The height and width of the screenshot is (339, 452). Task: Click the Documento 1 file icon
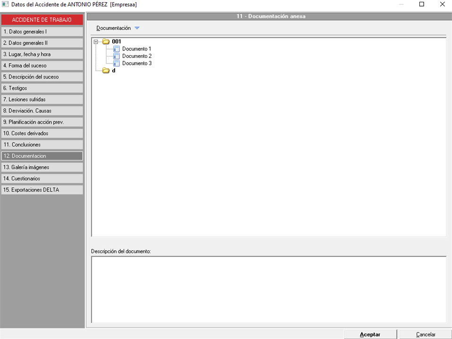pyautogui.click(x=116, y=49)
